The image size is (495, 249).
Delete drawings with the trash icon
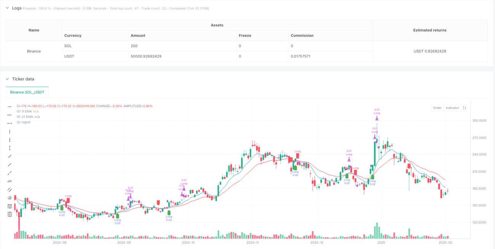pos(10,214)
